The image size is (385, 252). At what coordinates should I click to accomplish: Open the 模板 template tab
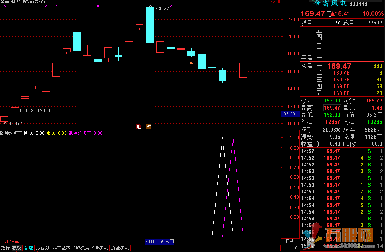click(x=17, y=248)
